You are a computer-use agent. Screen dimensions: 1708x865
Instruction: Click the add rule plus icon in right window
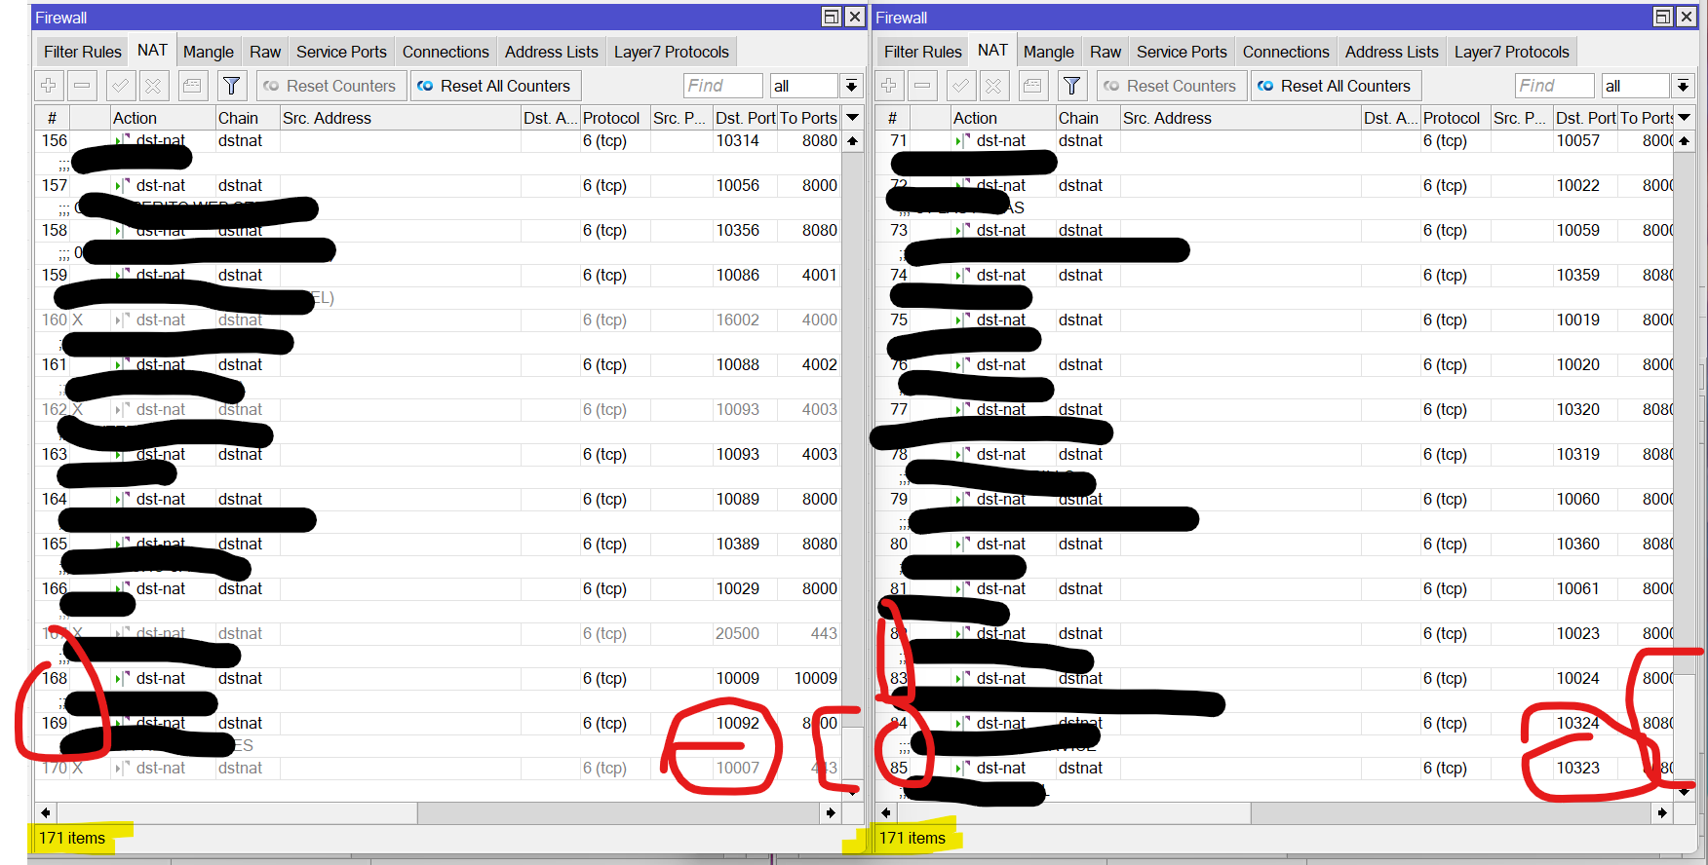[x=888, y=86]
